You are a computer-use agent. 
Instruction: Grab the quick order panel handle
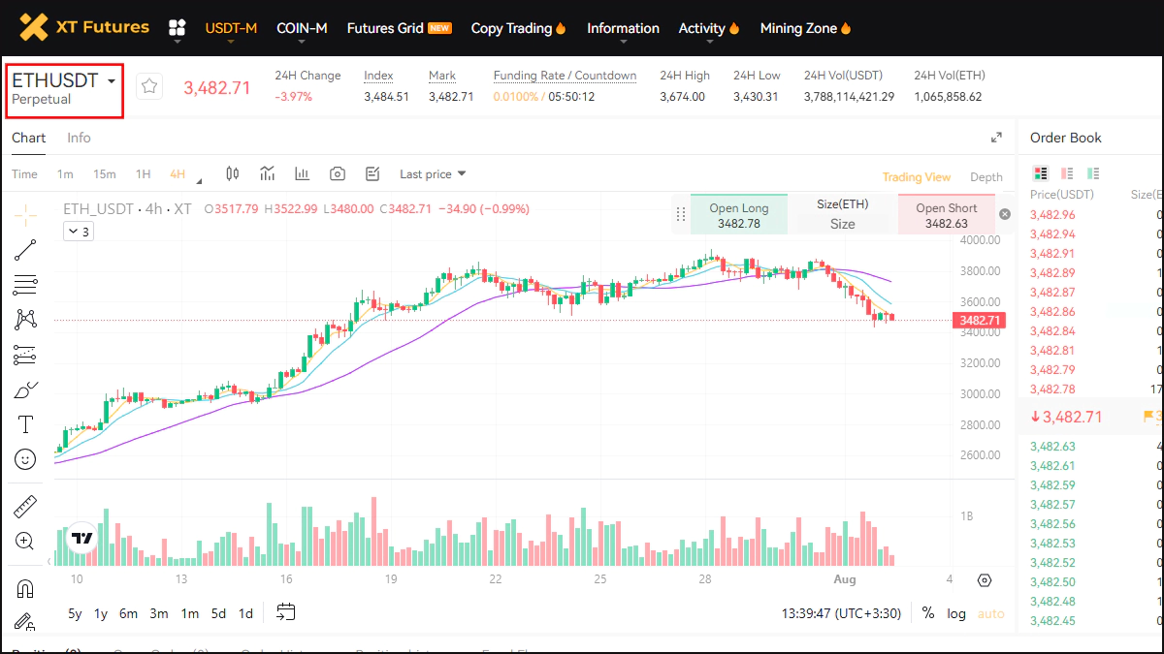coord(680,214)
